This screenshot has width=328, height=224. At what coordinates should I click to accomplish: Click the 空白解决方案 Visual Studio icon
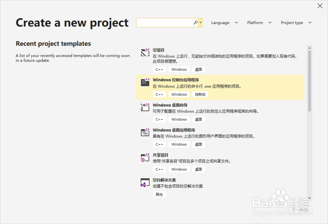[145, 182]
